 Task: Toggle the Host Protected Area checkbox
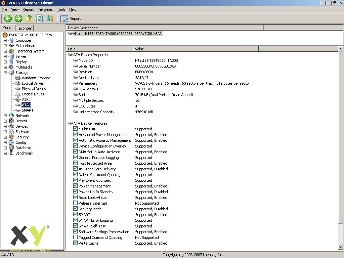(x=75, y=163)
